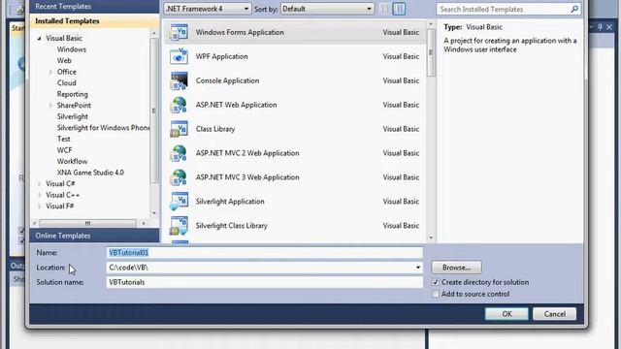Screen dimensions: 621x349
Task: Click the project Name input field
Action: coord(265,253)
